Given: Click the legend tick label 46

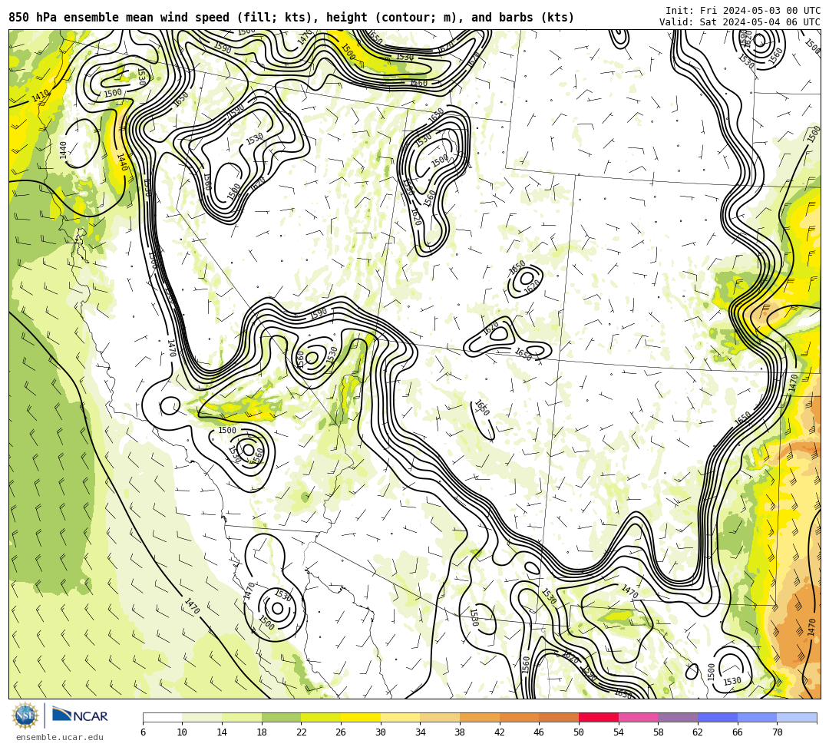Looking at the screenshot, I should pyautogui.click(x=539, y=732).
